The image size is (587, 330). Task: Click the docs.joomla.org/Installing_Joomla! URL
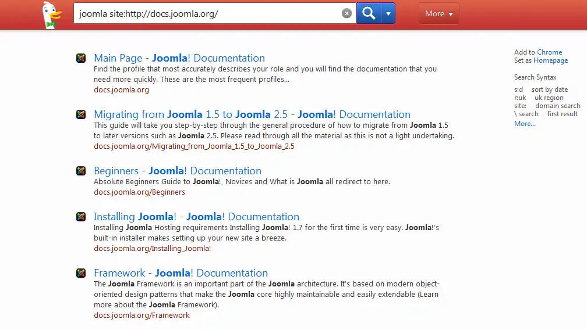153,248
